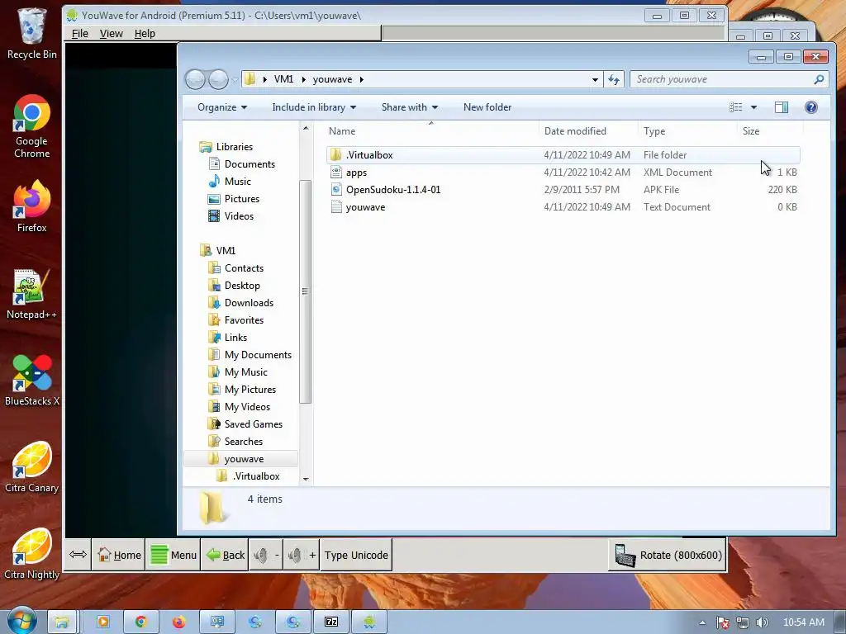Toggle the preview pane button
This screenshot has width=846, height=634.
(782, 107)
